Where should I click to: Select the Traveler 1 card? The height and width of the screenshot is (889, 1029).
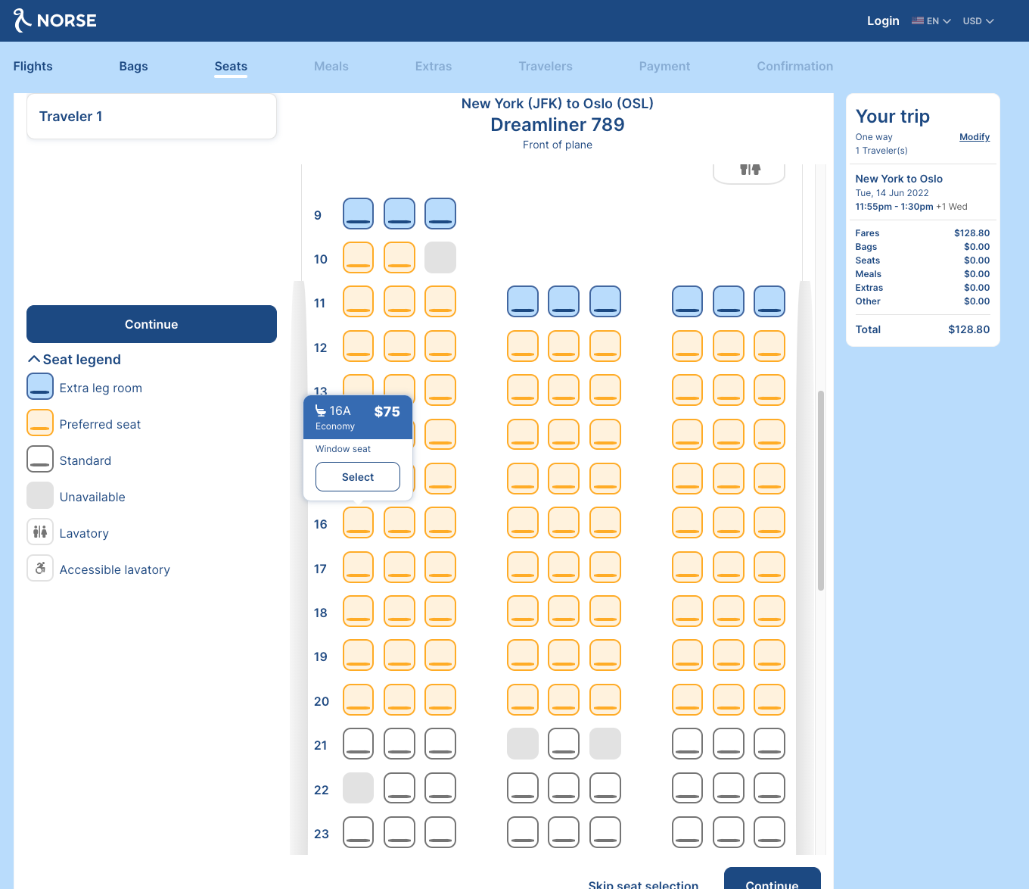(151, 117)
